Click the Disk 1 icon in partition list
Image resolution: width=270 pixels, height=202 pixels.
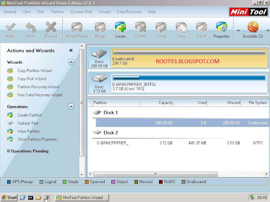(x=97, y=112)
